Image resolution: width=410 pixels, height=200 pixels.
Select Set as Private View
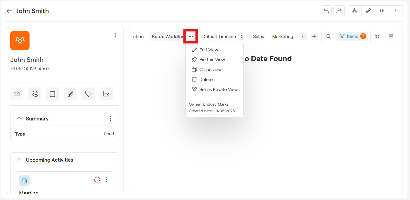coord(218,90)
